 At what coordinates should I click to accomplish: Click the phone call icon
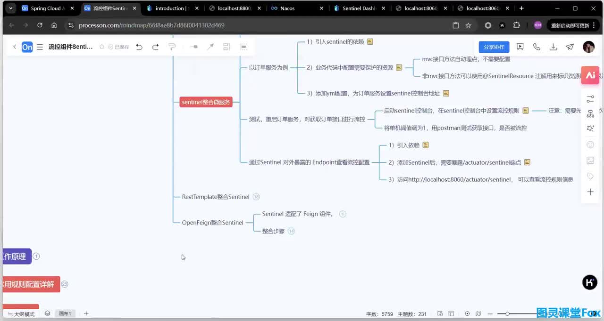[x=537, y=47]
